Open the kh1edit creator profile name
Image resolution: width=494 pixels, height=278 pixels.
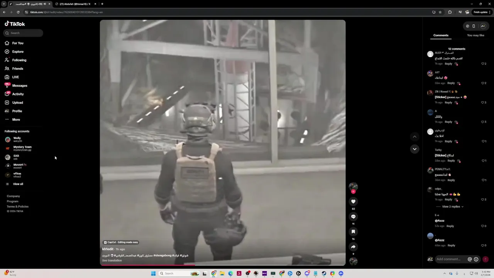point(108,249)
